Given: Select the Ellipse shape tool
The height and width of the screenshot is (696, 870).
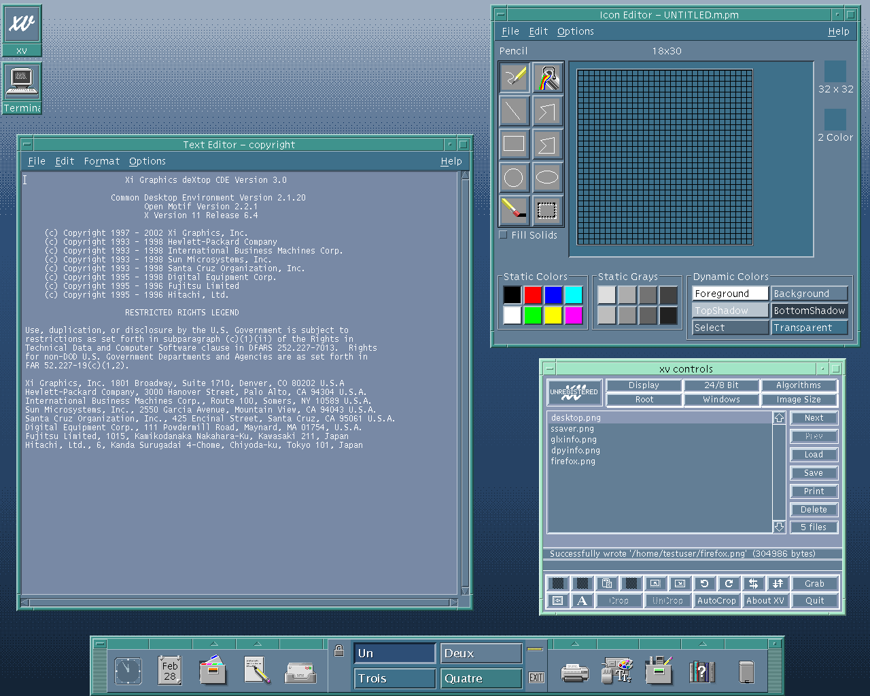Looking at the screenshot, I should point(547,177).
